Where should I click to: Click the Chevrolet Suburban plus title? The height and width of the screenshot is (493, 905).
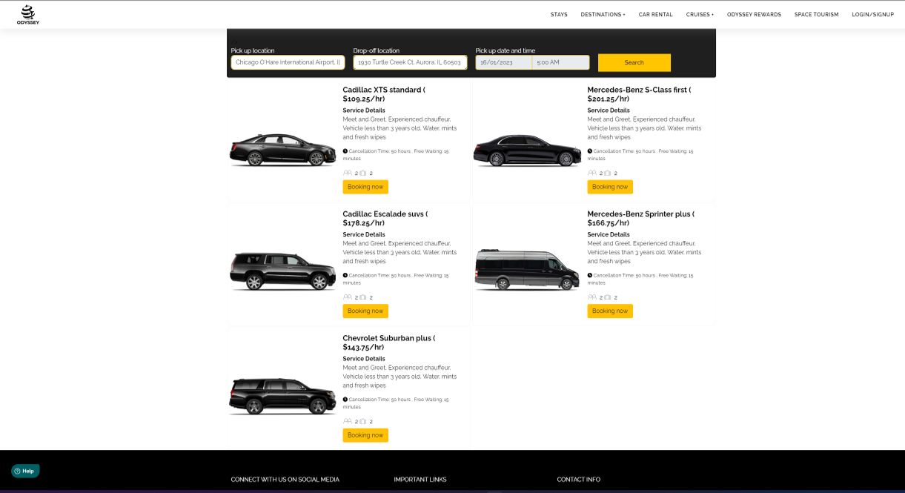(389, 343)
